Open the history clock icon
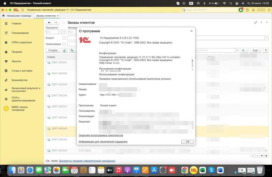The height and width of the screenshot is (177, 272). [x=247, y=10]
